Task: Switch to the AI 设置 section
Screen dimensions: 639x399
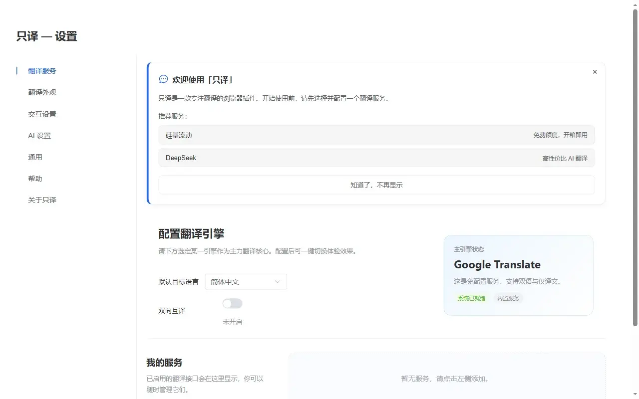Action: click(39, 136)
